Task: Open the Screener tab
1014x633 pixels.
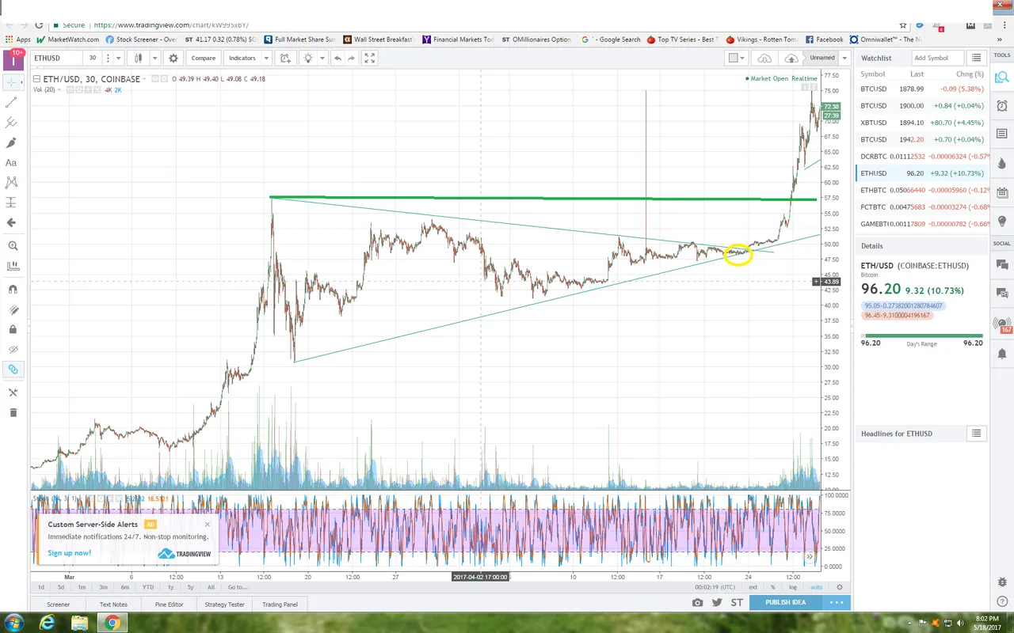Action: [x=58, y=604]
